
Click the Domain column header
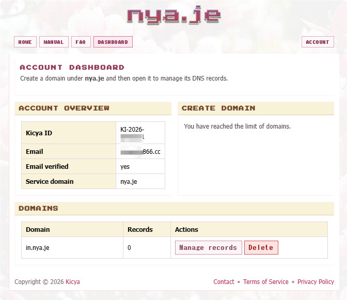(x=72, y=229)
